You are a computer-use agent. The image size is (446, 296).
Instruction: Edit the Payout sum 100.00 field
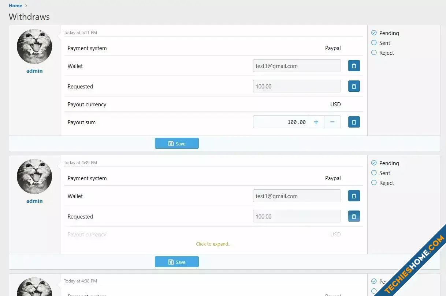(280, 122)
